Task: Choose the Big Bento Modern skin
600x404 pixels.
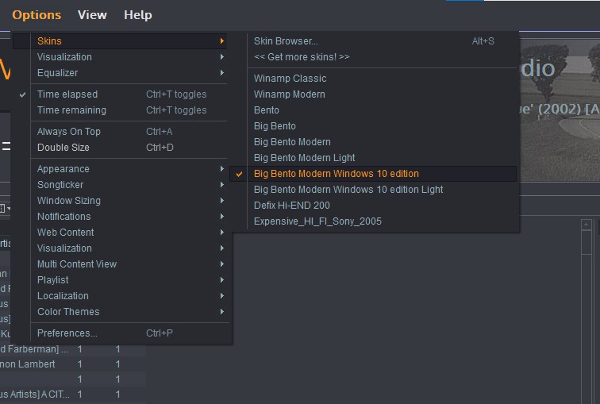Action: click(x=374, y=142)
